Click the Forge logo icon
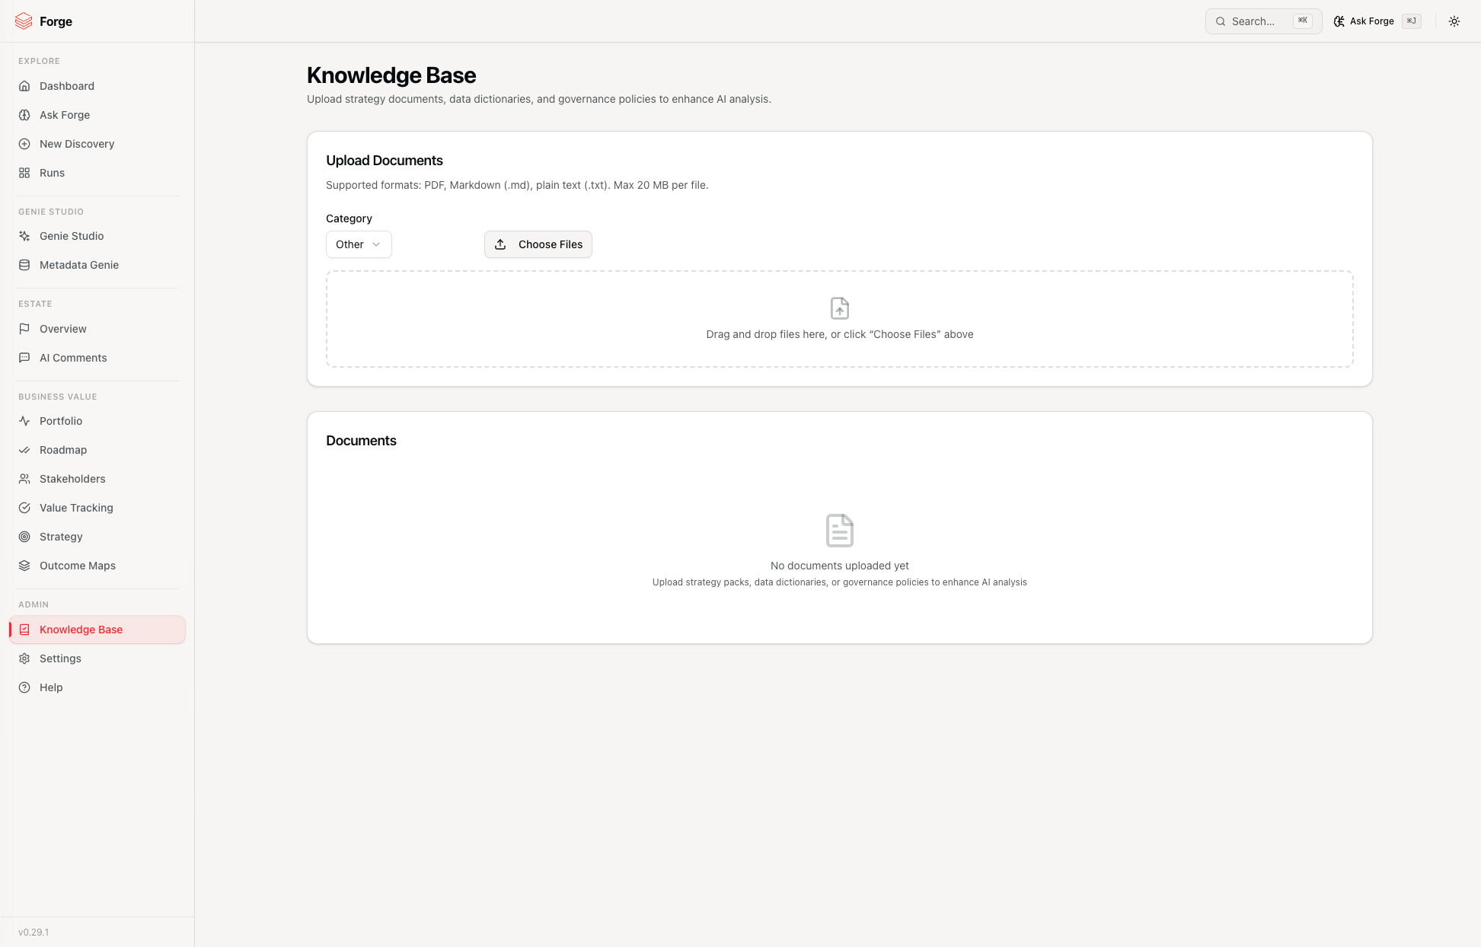Image resolution: width=1481 pixels, height=947 pixels. tap(24, 21)
